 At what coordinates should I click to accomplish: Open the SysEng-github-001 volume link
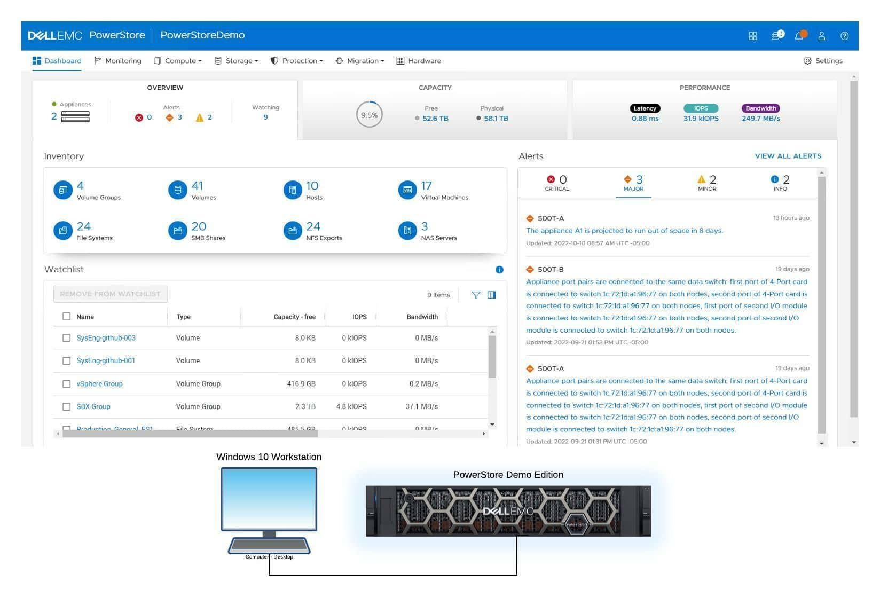106,361
